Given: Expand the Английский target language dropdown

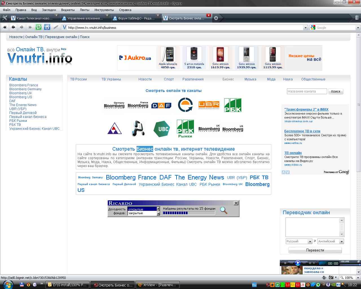Looking at the screenshot, I should coord(342,242).
